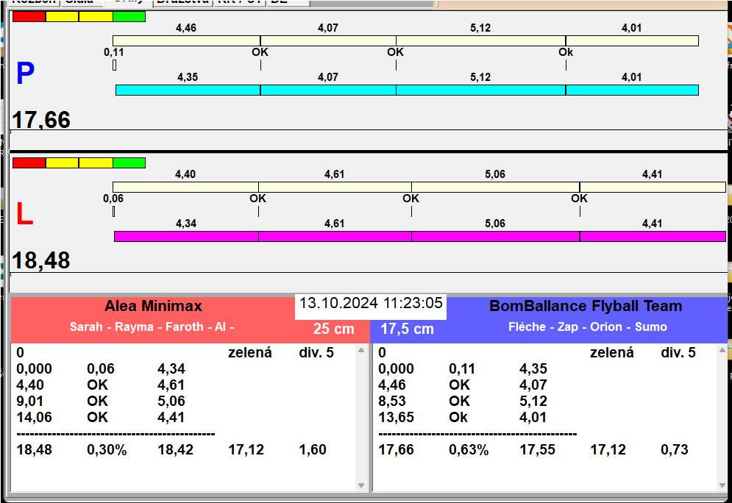Click the magenta 4,61 segment in lane L

[x=334, y=236]
